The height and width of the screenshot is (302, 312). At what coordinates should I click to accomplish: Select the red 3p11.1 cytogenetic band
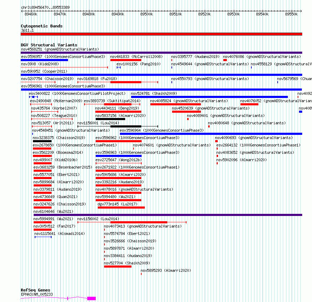pos(161,34)
